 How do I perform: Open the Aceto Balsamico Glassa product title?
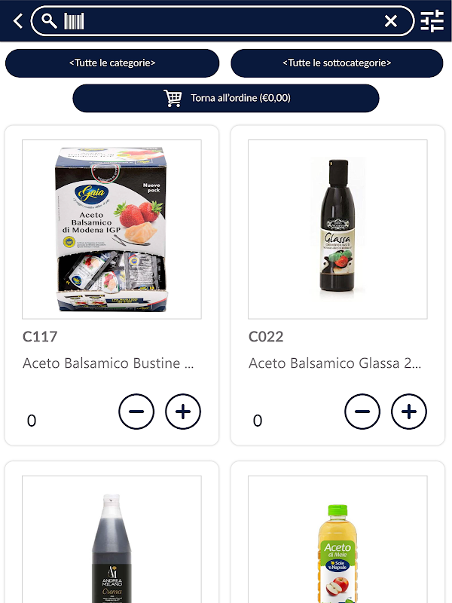click(x=334, y=363)
